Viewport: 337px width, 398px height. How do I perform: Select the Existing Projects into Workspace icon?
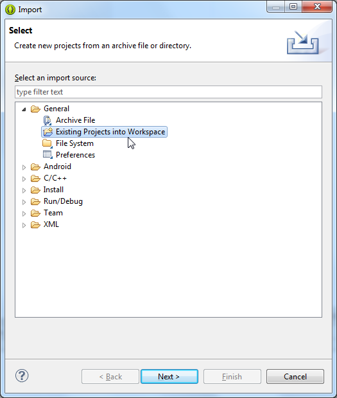pos(48,132)
